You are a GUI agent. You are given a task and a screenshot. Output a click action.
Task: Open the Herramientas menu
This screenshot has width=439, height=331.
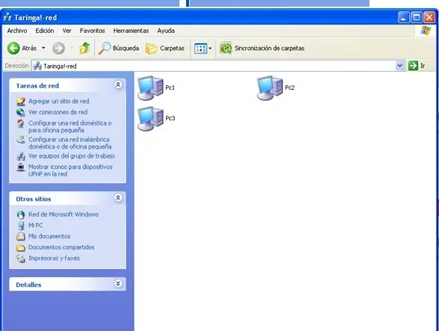(131, 31)
